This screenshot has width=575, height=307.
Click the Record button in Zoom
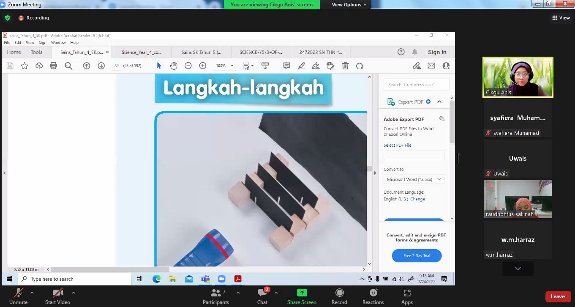(339, 296)
